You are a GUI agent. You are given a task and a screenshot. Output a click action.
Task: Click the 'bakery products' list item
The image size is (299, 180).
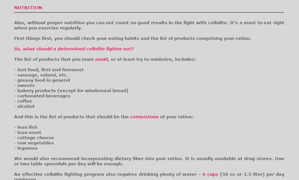71,91
